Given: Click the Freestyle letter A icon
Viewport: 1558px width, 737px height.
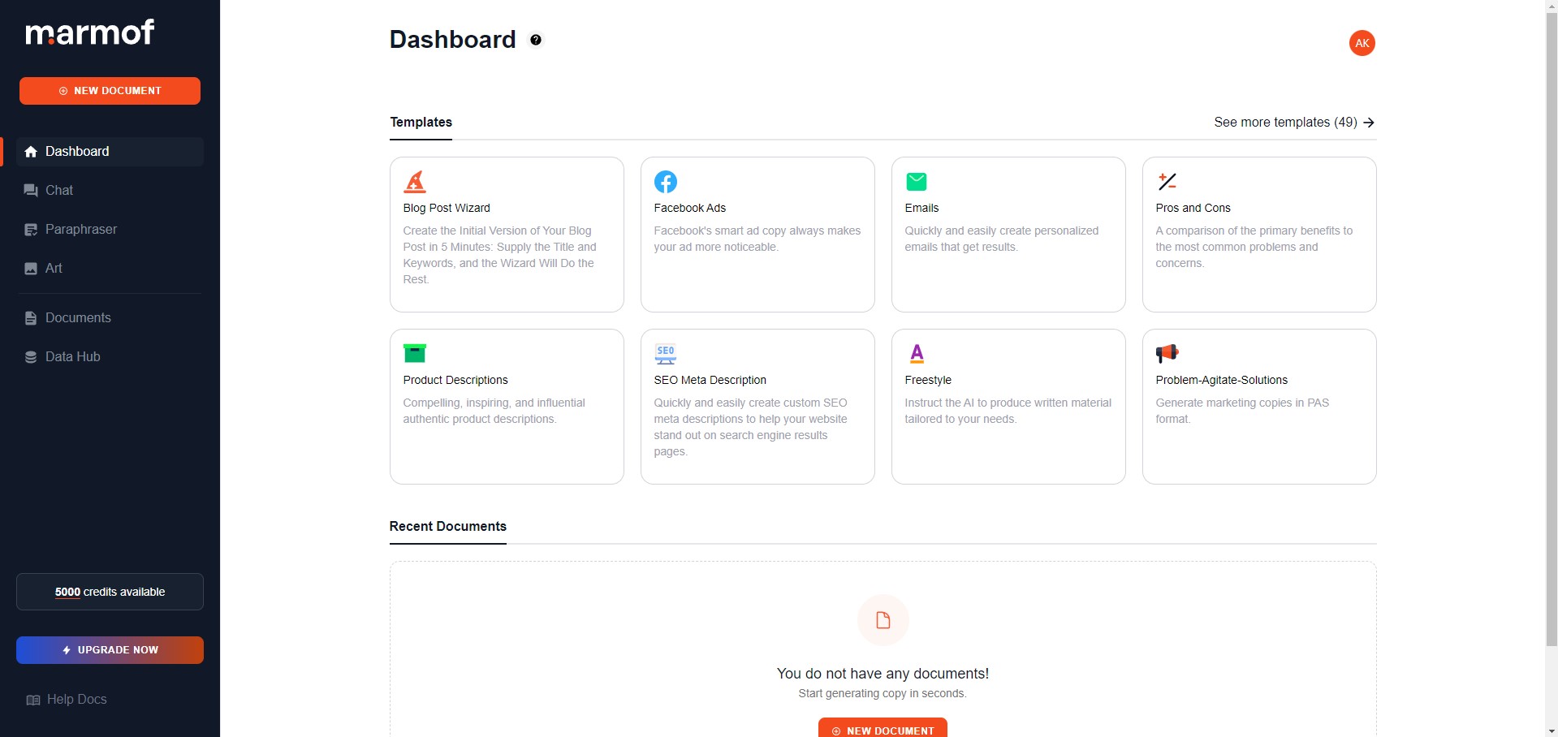Looking at the screenshot, I should 917,353.
